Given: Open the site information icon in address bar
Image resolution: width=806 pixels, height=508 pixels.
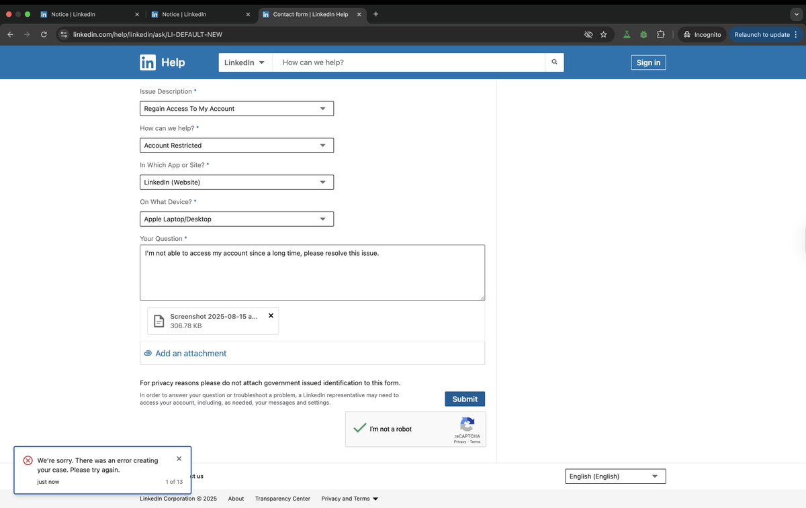Looking at the screenshot, I should point(63,34).
